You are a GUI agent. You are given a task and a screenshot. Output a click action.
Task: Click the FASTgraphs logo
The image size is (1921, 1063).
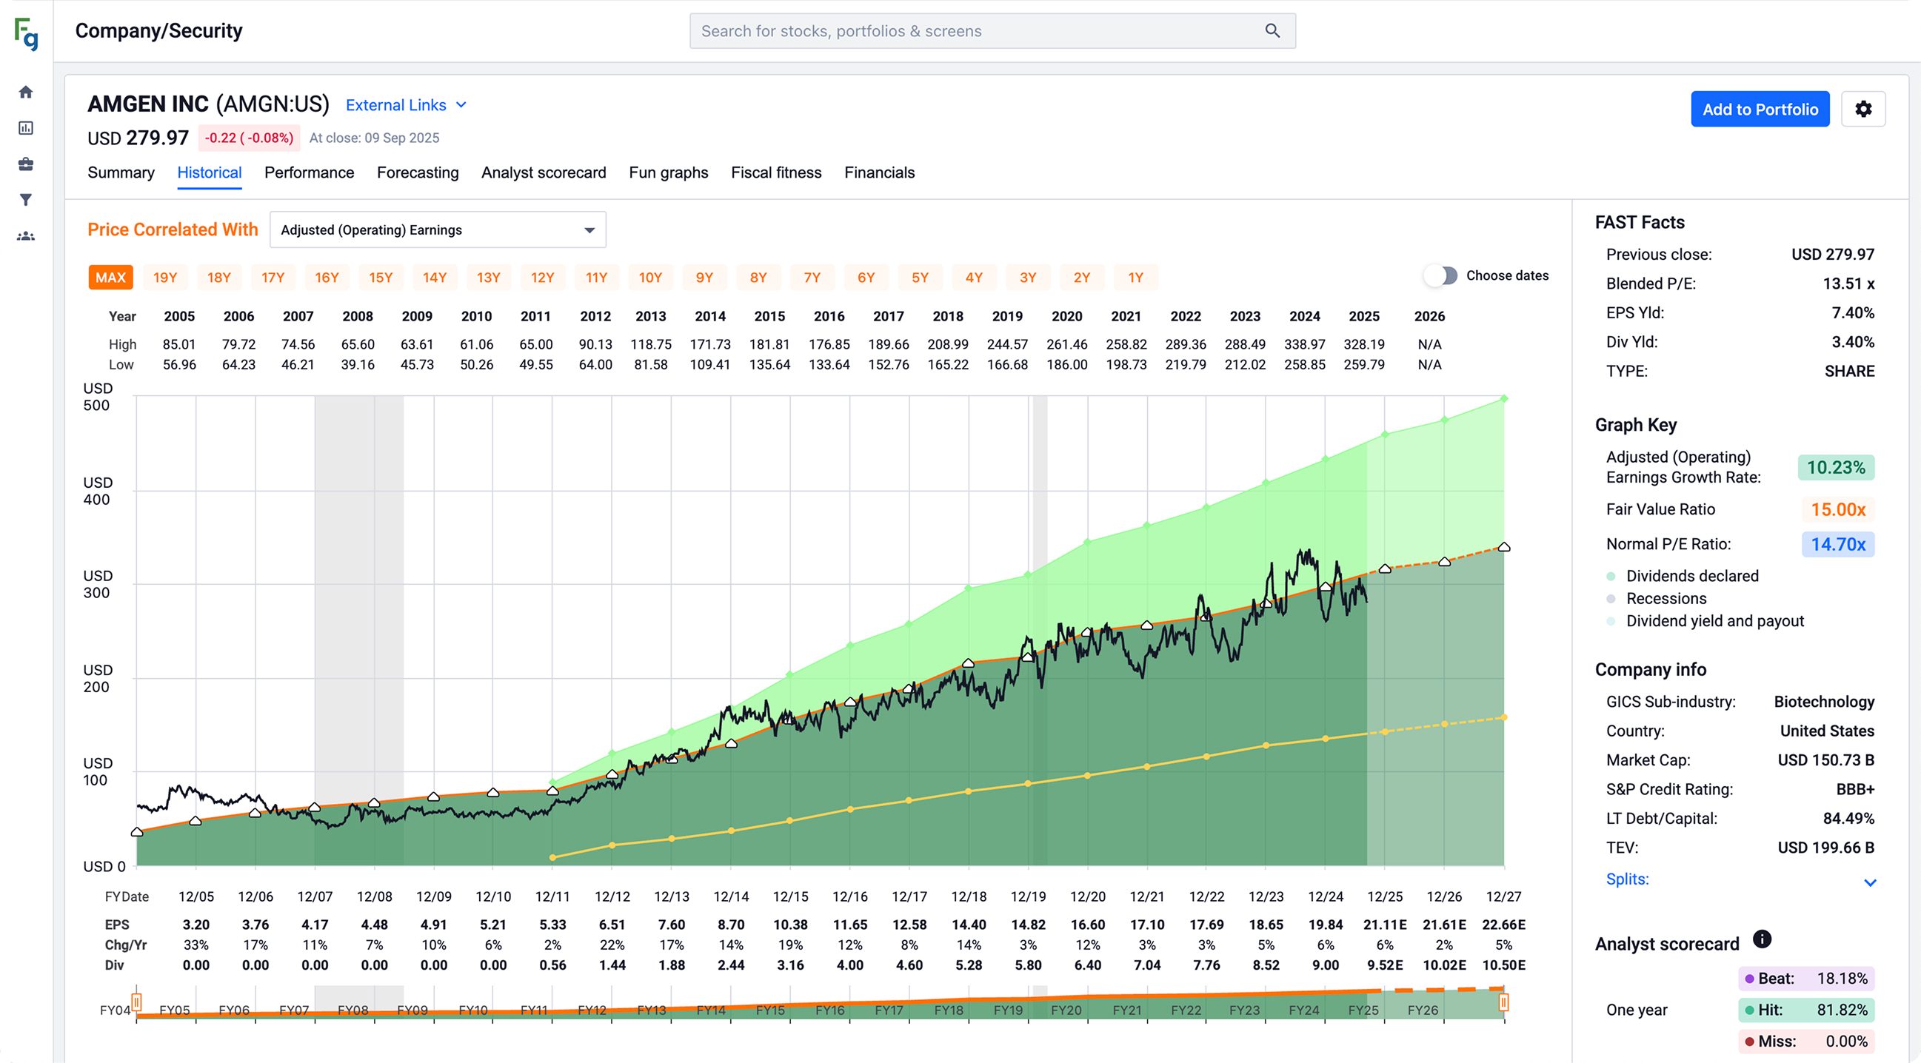24,33
